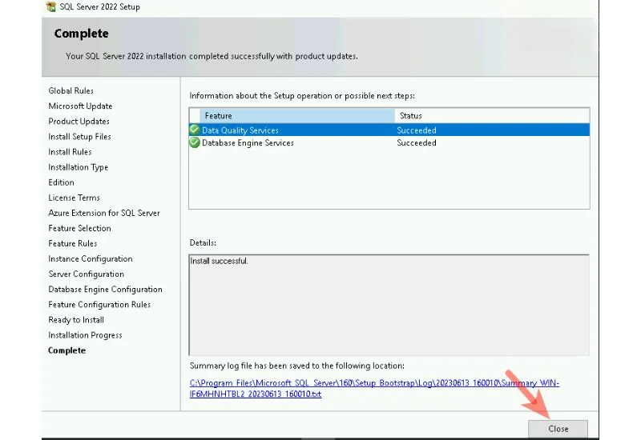Open Server Configuration step
The height and width of the screenshot is (440, 641).
coord(86,274)
